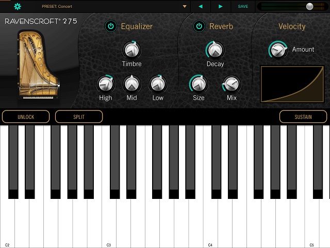The height and width of the screenshot is (248, 330).
Task: Click the Reverb section title
Action: pos(221,26)
